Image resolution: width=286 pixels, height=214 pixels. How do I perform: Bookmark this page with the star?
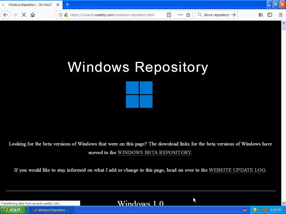[188, 15]
